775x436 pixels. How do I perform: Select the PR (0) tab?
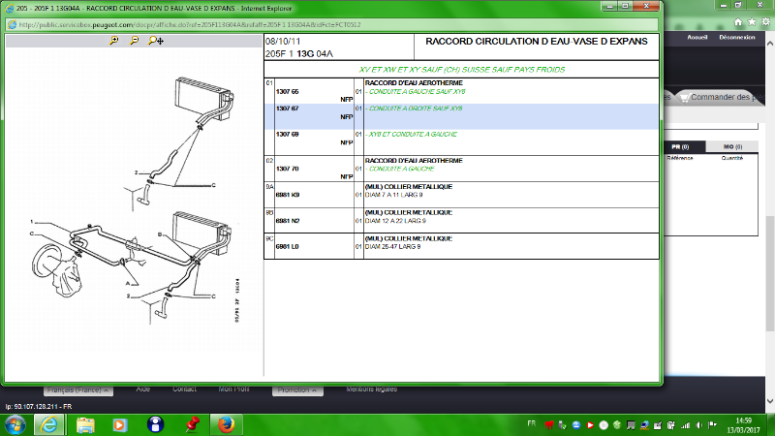coord(681,147)
